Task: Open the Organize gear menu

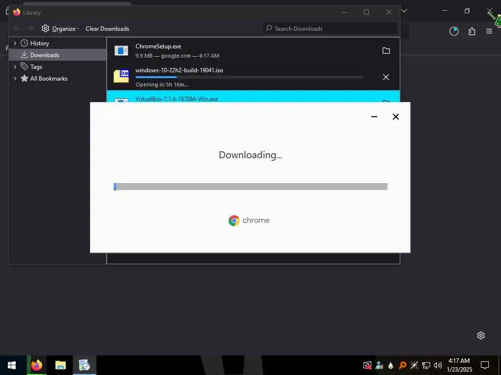Action: tap(60, 29)
